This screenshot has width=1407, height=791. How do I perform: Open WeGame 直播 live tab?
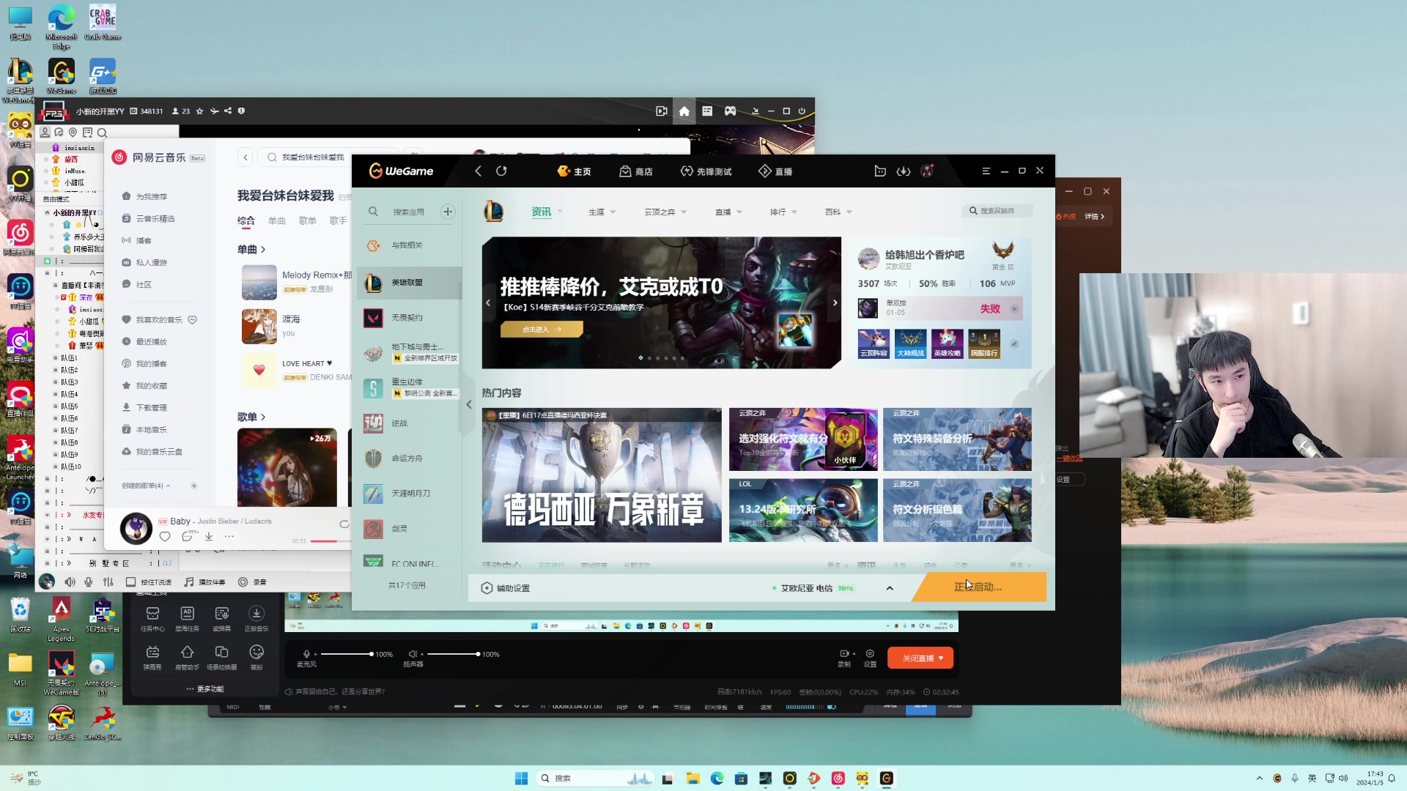click(x=775, y=171)
